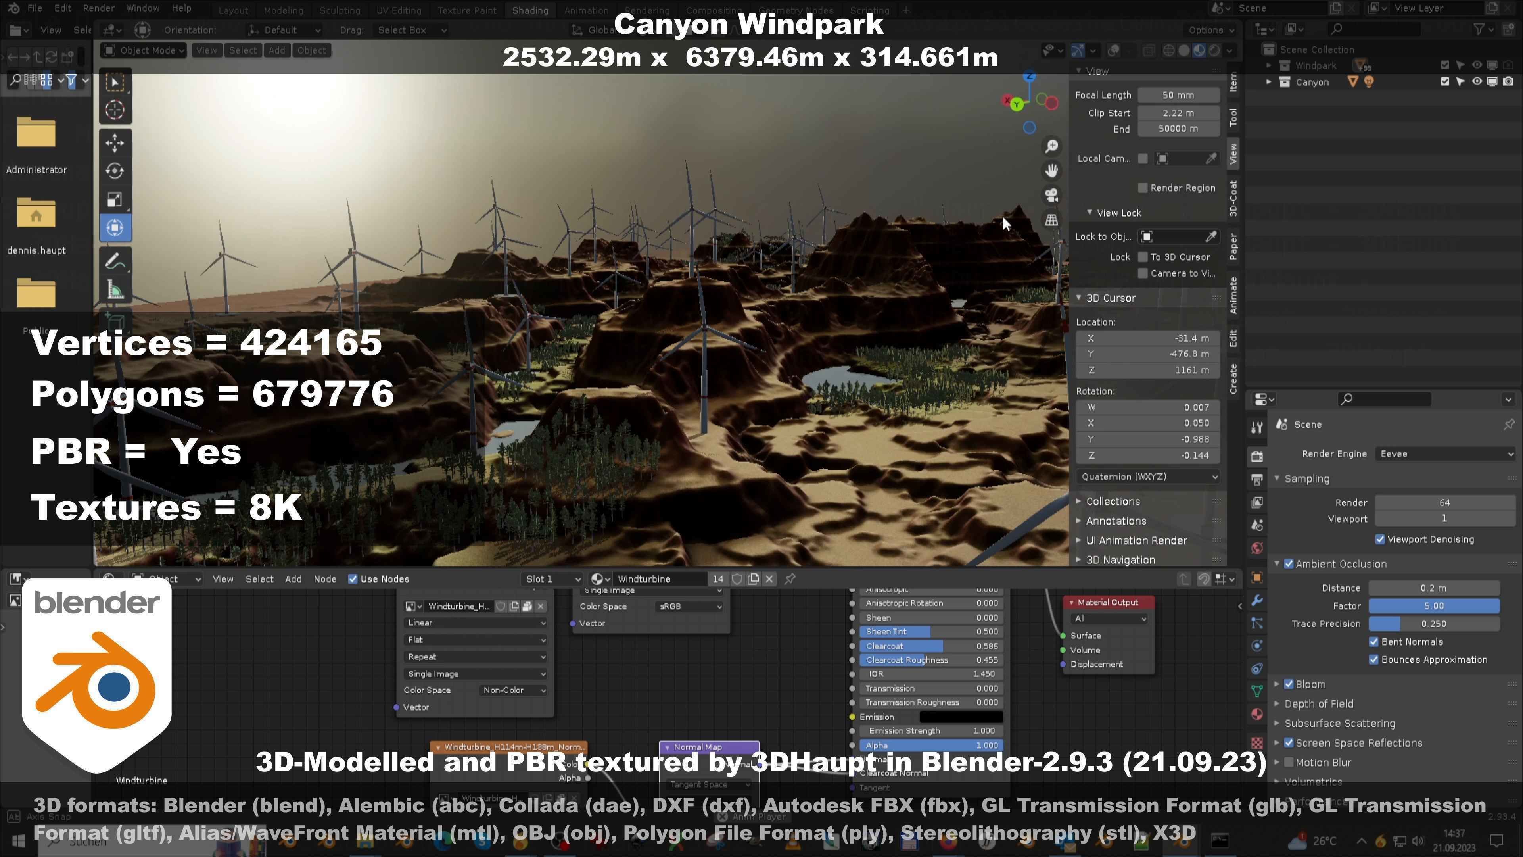
Task: Open the Render menu
Action: tap(98, 8)
